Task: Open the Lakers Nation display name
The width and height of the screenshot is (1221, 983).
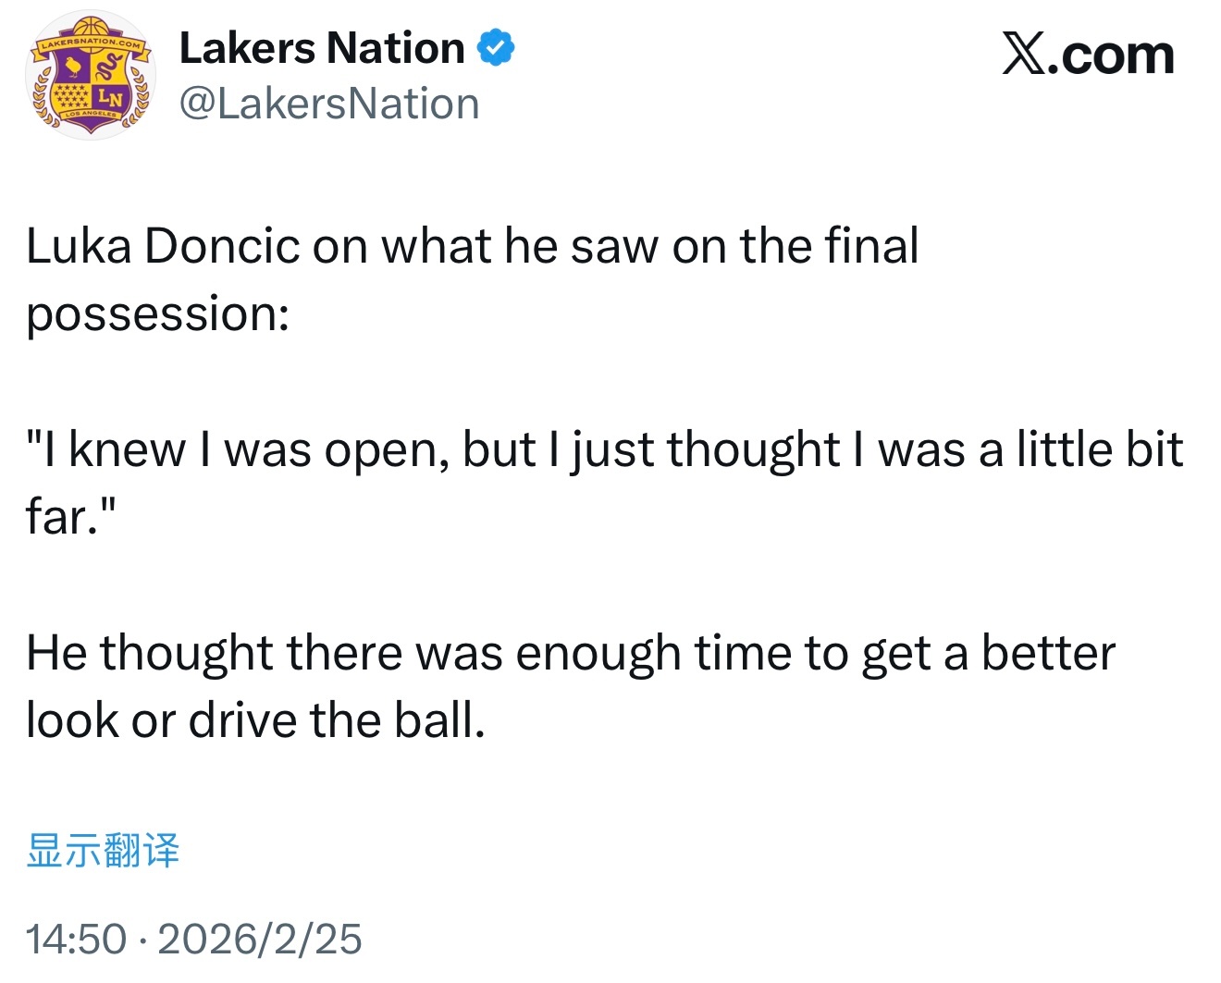Action: tap(322, 48)
